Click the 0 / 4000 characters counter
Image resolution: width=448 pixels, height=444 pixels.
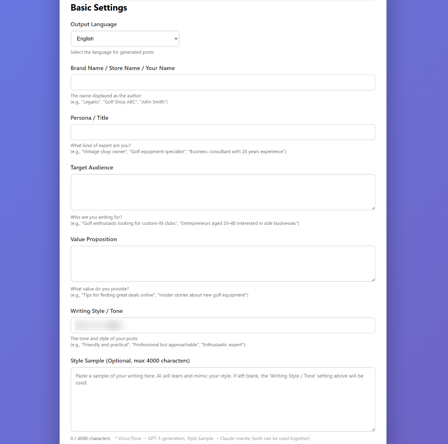pos(90,438)
